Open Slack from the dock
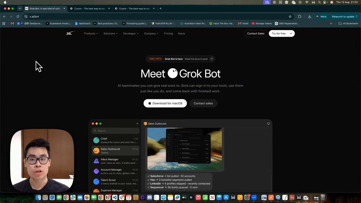The image size is (361, 203). pos(122,198)
